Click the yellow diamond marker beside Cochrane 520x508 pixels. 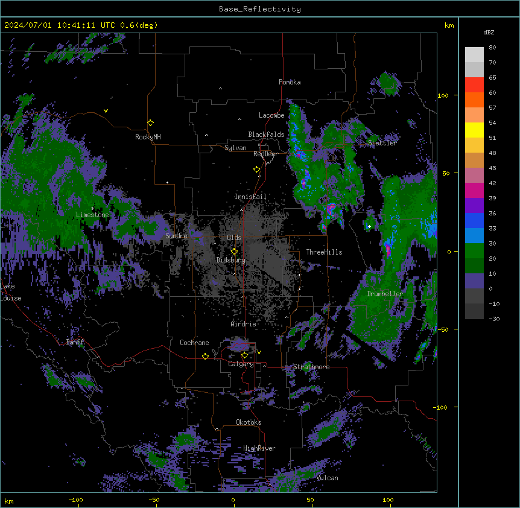tap(205, 356)
